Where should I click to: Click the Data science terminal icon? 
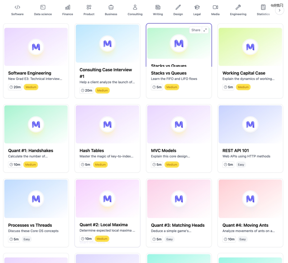(43, 7)
